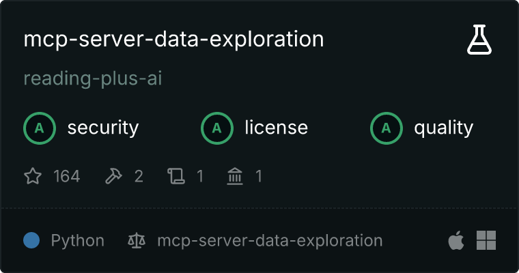This screenshot has width=519, height=273.
Task: Click the 164 star count
Action: pos(66,177)
